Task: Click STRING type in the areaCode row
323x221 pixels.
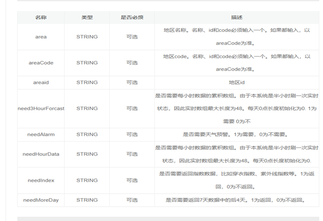Action: pyautogui.click(x=87, y=63)
